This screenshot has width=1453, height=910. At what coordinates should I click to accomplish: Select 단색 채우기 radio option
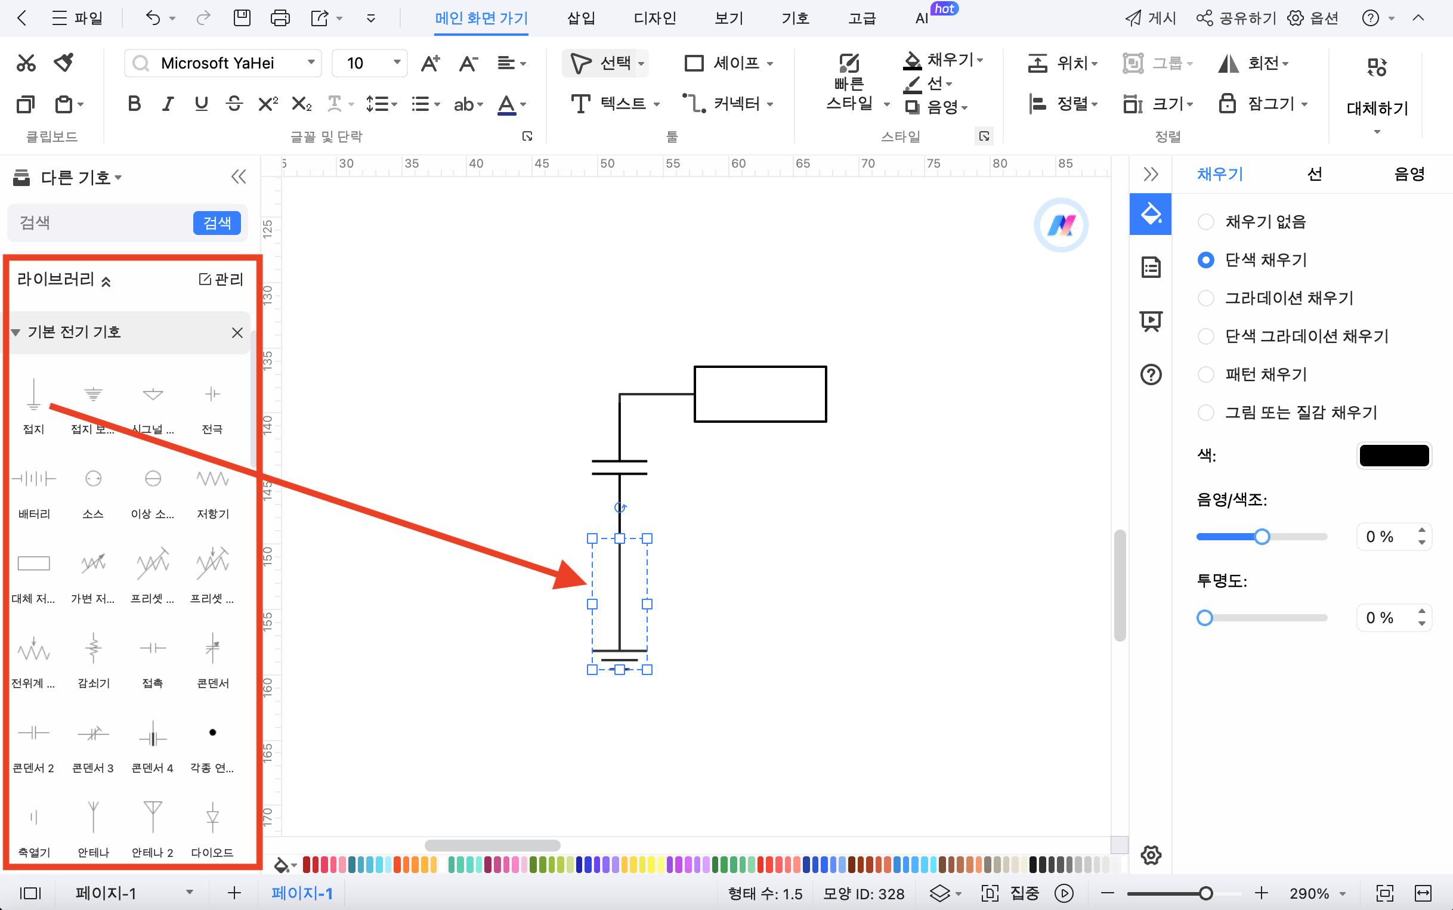1205,260
